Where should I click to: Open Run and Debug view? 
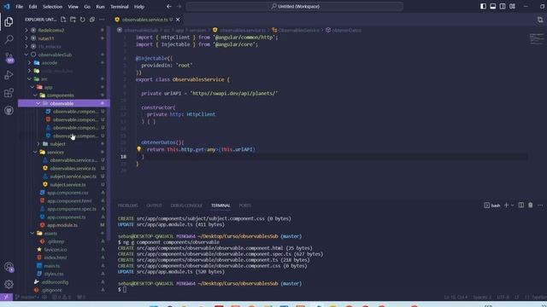tap(9, 75)
